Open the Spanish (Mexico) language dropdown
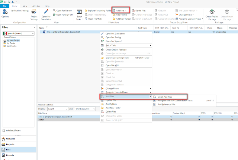The image size is (238, 160). coord(19,33)
